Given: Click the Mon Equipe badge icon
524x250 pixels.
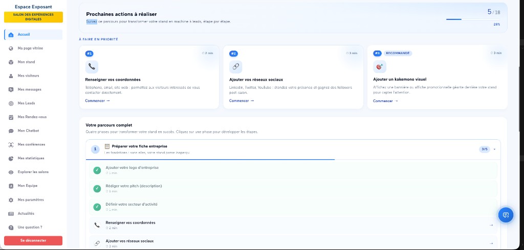Looking at the screenshot, I should 11,186.
